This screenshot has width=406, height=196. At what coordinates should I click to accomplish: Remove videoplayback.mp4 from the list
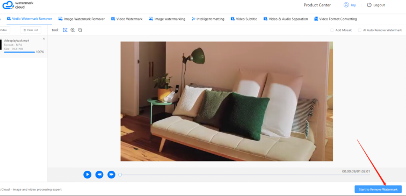[x=44, y=39]
